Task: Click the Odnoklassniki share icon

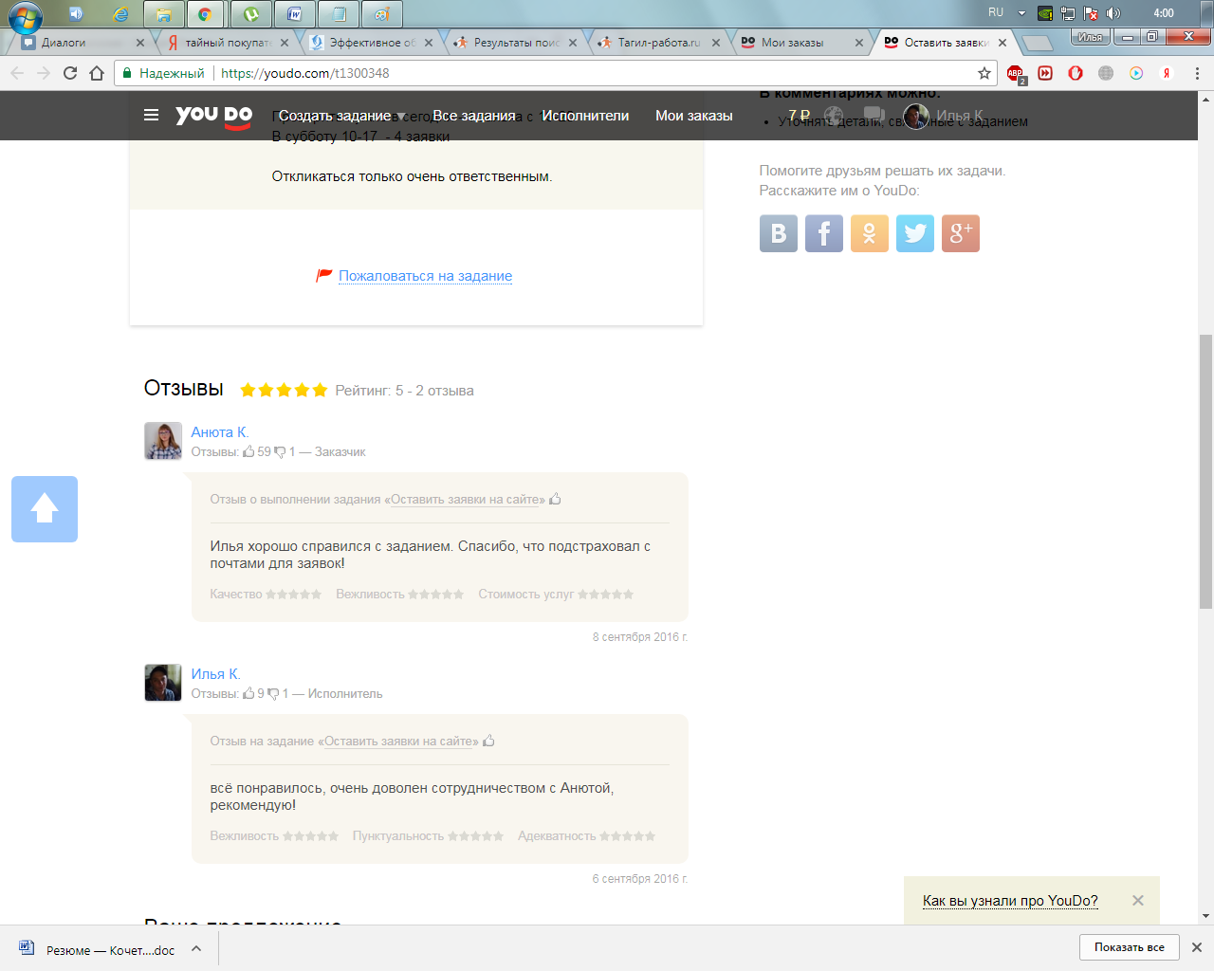Action: [869, 233]
